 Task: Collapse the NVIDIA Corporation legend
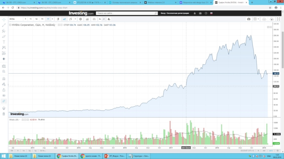coord(10,25)
